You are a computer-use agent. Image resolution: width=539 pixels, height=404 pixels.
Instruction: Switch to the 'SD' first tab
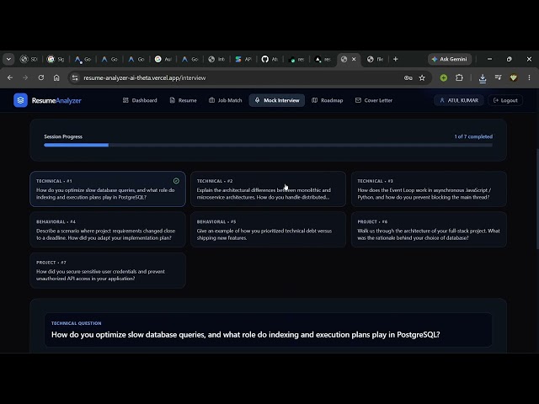pyautogui.click(x=29, y=59)
